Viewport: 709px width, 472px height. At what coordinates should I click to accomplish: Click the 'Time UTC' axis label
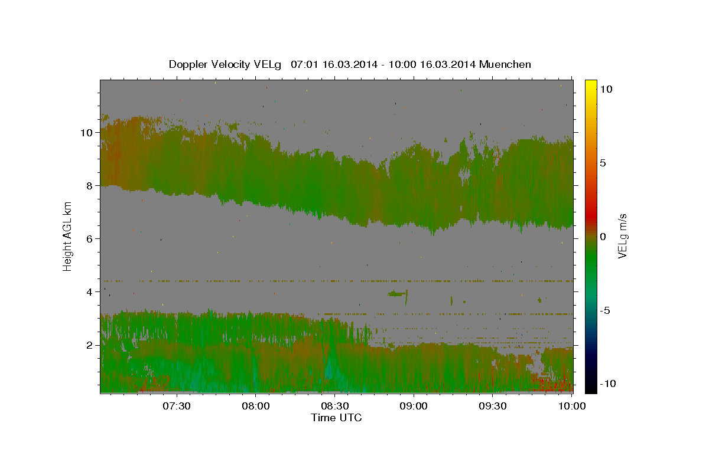click(x=336, y=418)
